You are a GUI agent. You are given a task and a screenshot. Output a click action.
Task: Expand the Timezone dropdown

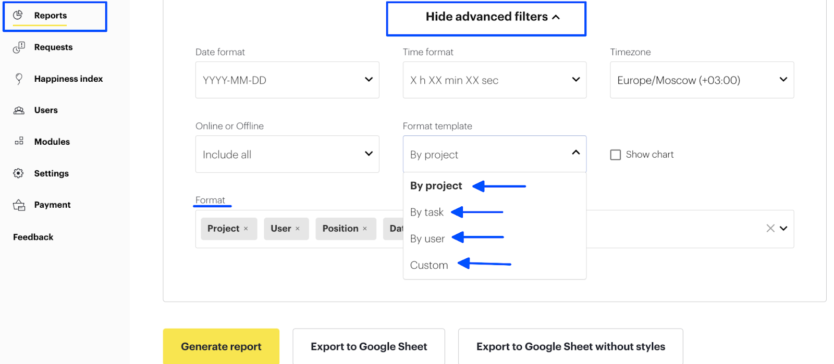[x=702, y=80]
